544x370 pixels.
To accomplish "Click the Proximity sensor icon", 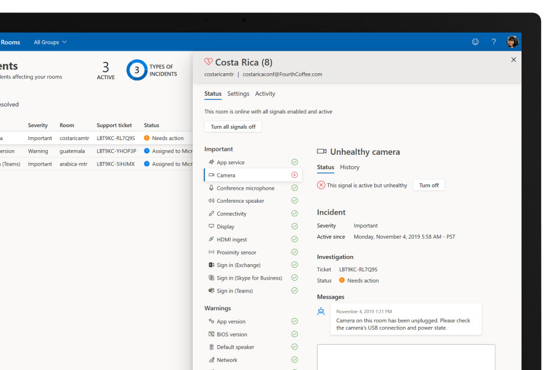I will [x=211, y=252].
